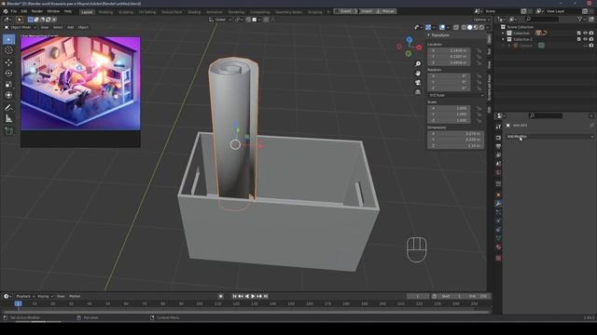Click the zoom magnifier viewport icon

418,64
